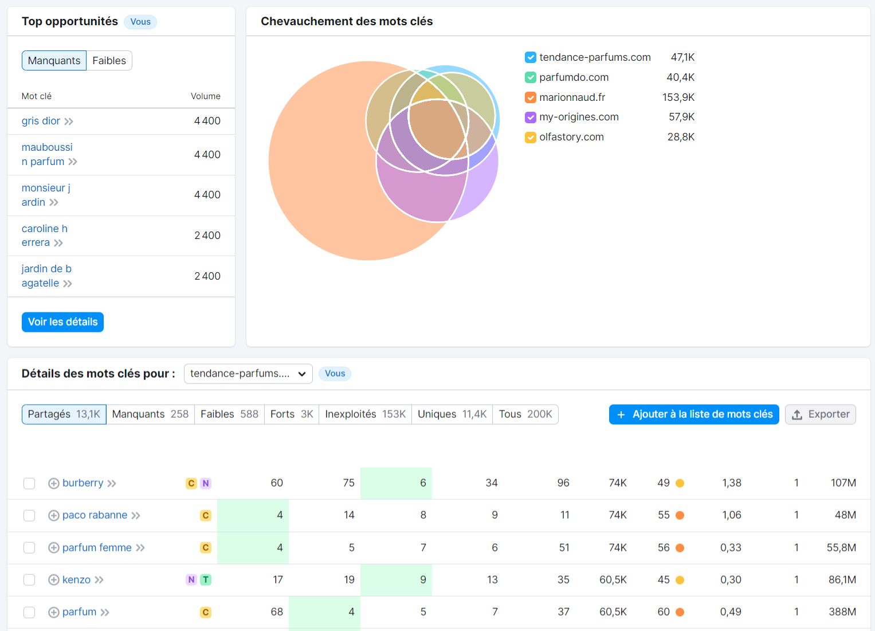Uncheck parfumdo.com in the overlap legend
The image size is (875, 631).
[531, 77]
